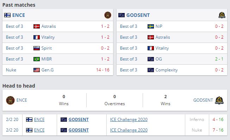Open ICE Challenge 2020 link on Inferno row

tap(129, 120)
